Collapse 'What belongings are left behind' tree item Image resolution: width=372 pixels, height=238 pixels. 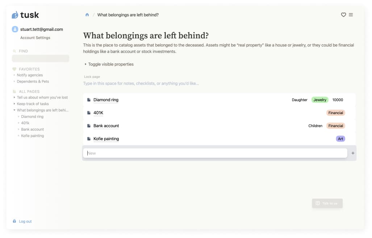pos(14,110)
